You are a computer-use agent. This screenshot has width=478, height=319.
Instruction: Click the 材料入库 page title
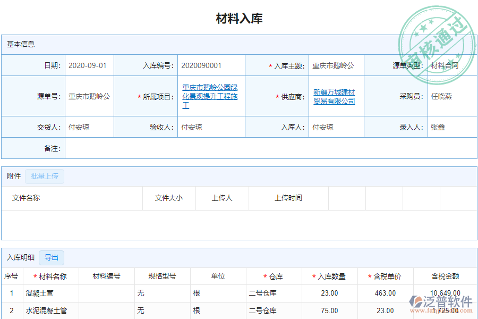click(238, 17)
